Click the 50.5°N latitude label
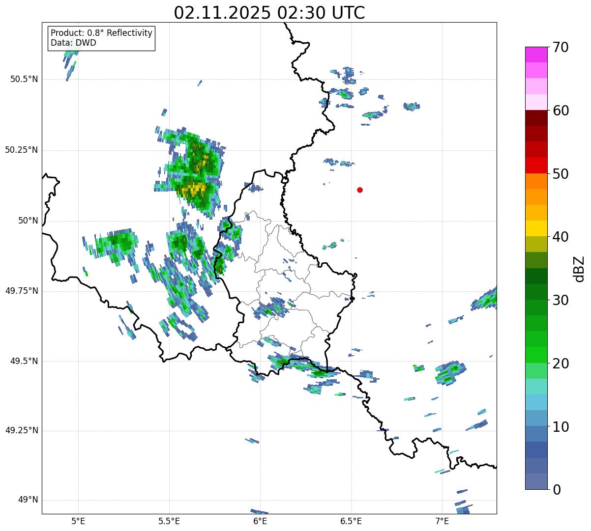Viewport: 591px width, 531px height. tap(24, 79)
